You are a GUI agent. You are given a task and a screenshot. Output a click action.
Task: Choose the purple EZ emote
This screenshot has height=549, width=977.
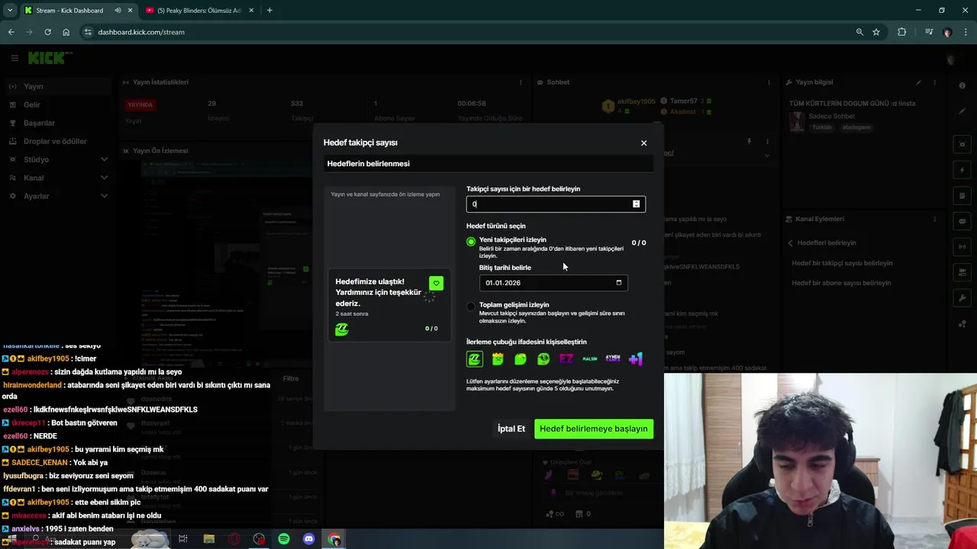pyautogui.click(x=566, y=358)
